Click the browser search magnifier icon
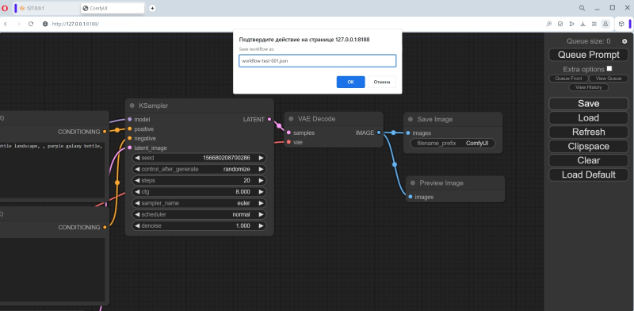 point(582,8)
